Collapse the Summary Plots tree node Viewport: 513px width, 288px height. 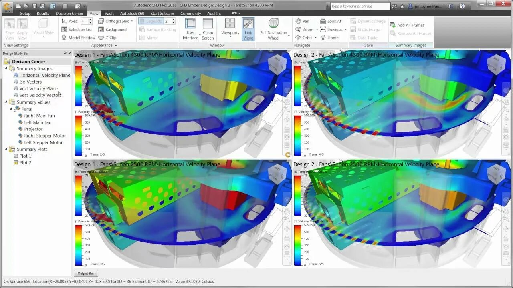[6, 149]
